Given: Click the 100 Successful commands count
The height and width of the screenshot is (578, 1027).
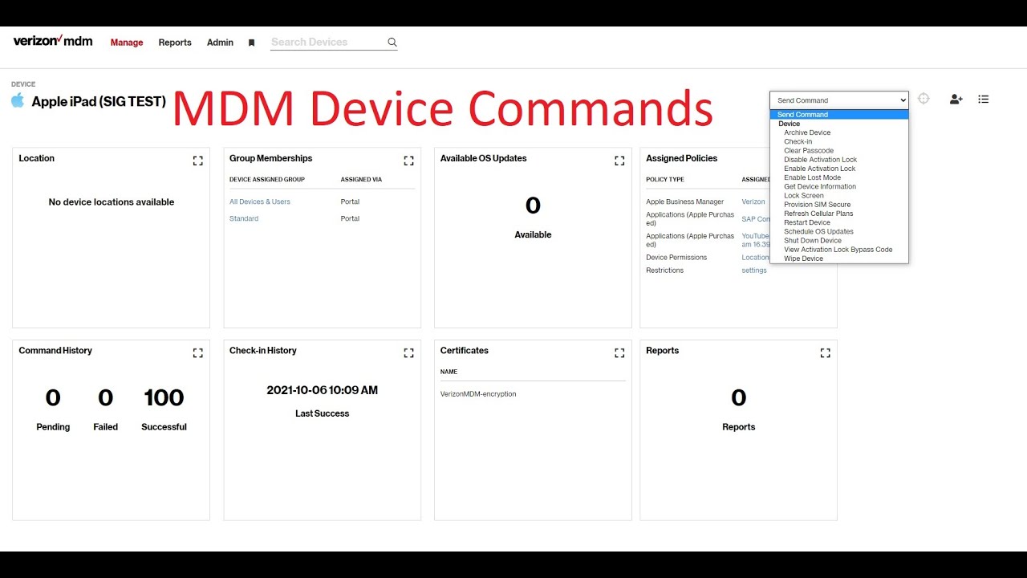Looking at the screenshot, I should pyautogui.click(x=164, y=397).
